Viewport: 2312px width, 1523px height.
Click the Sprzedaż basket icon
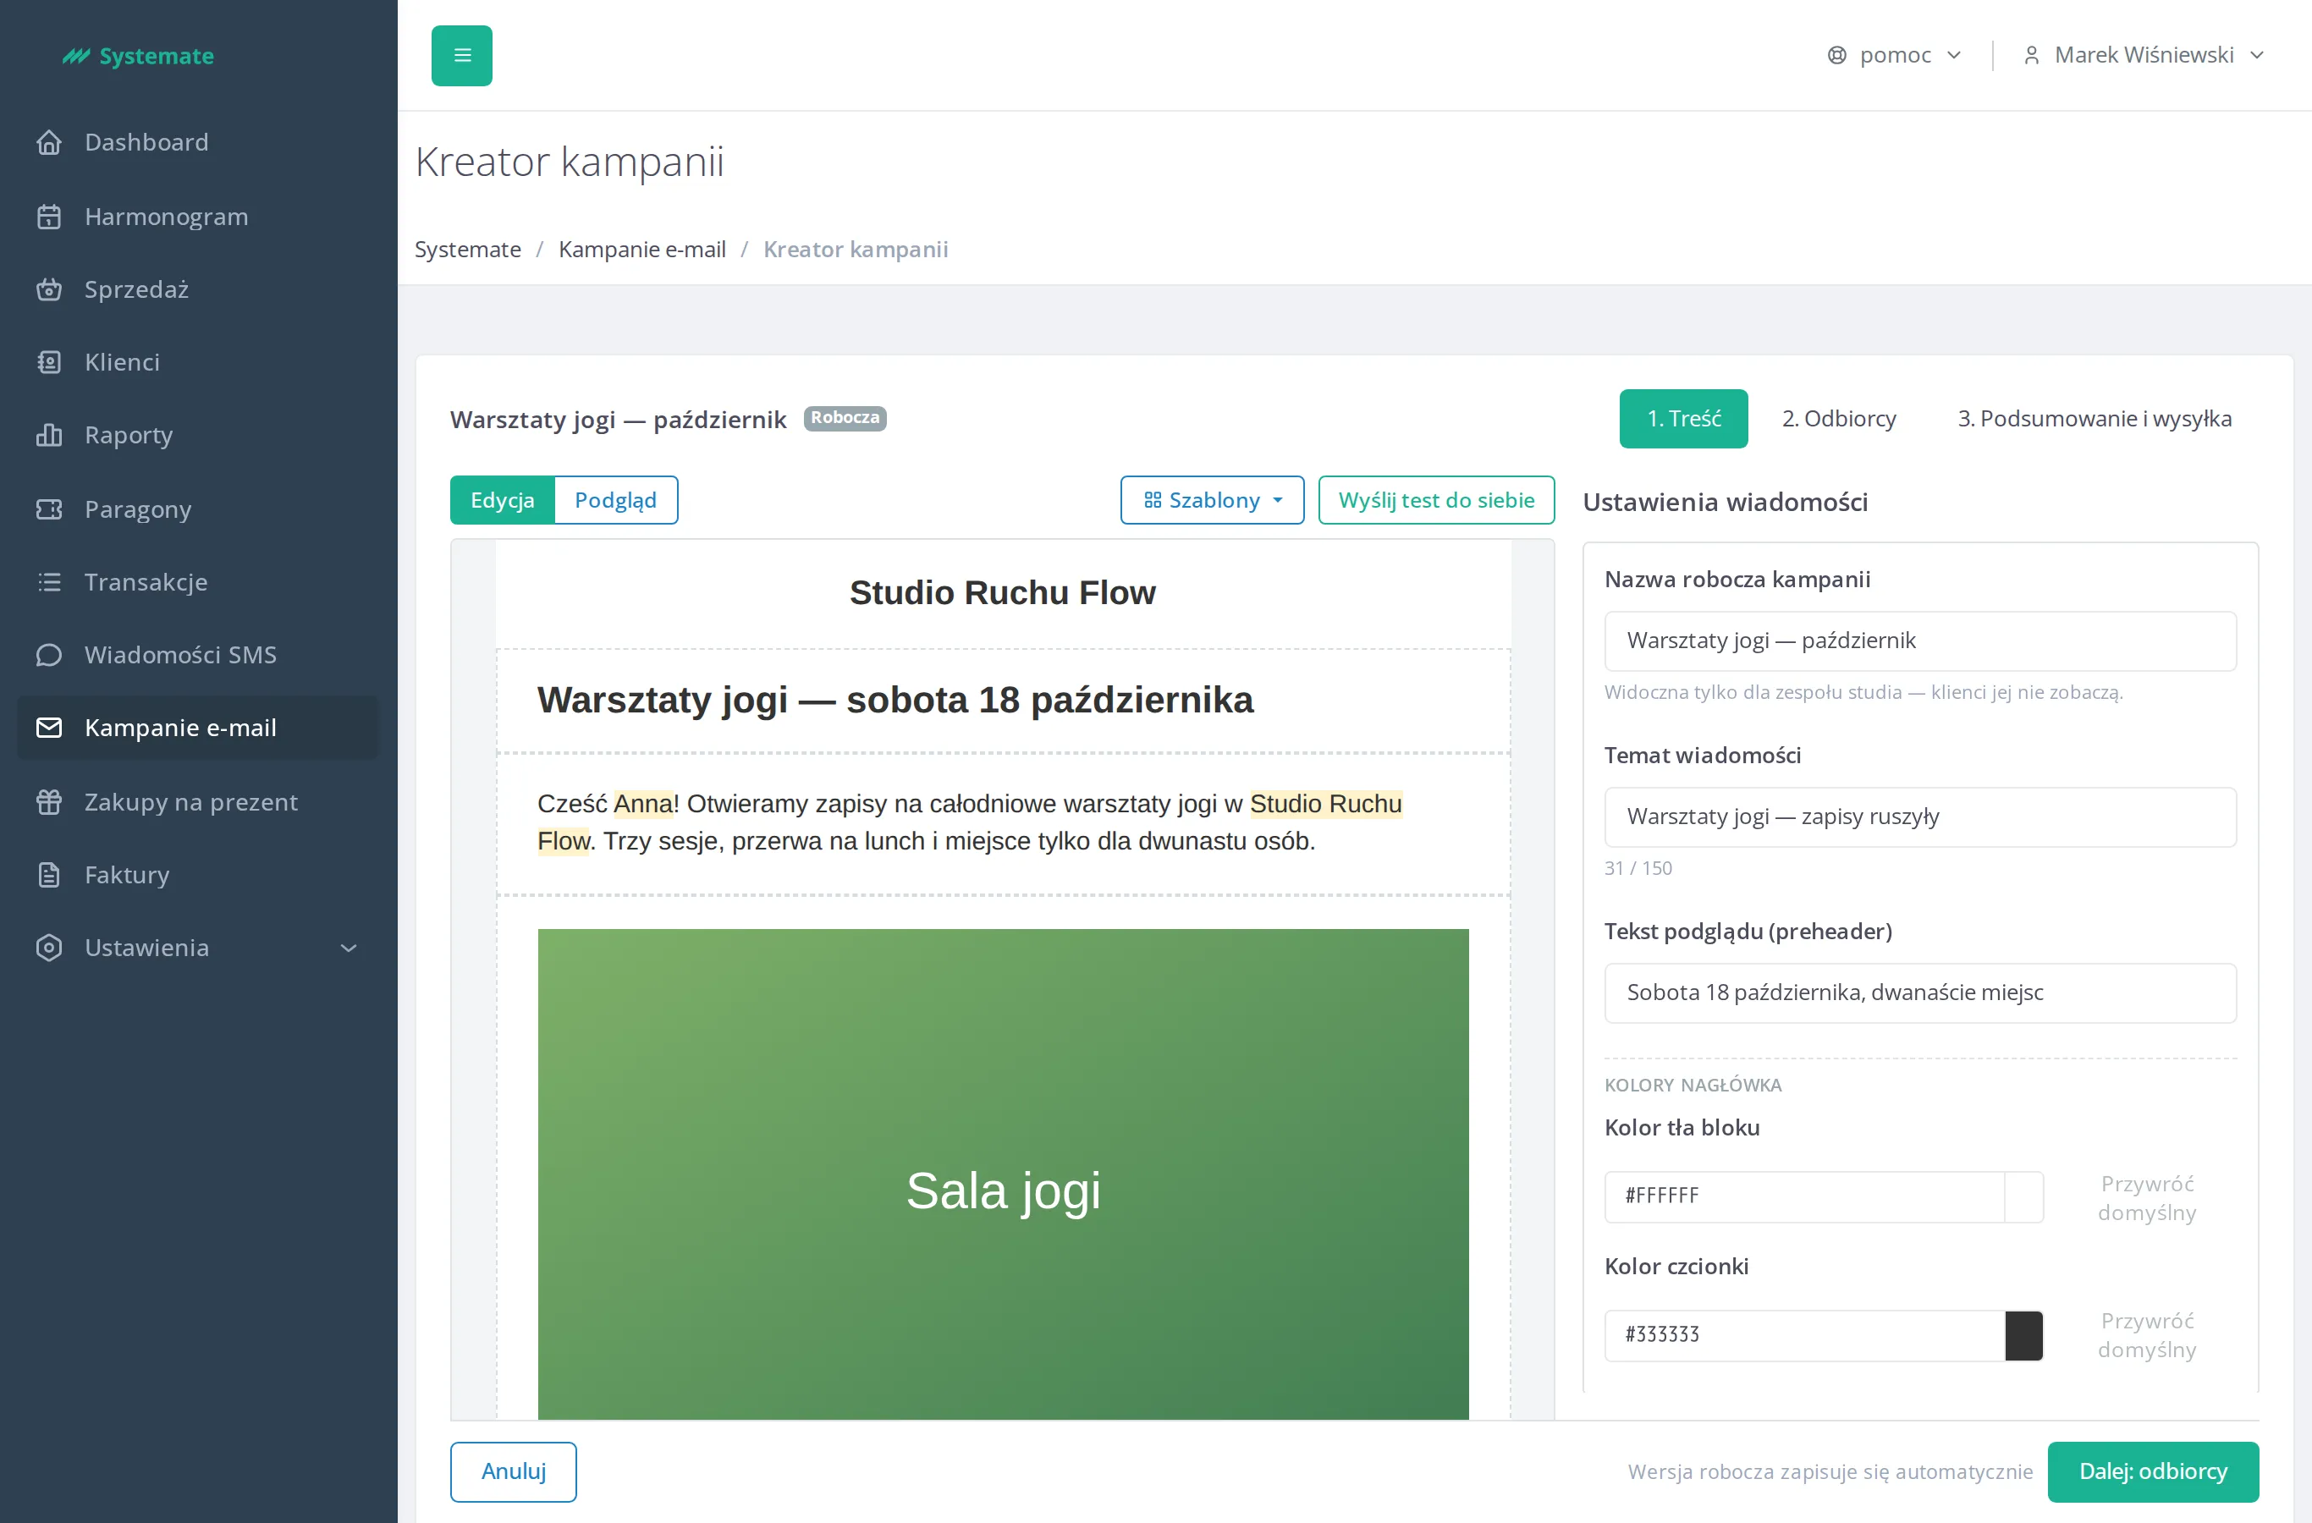(x=48, y=289)
